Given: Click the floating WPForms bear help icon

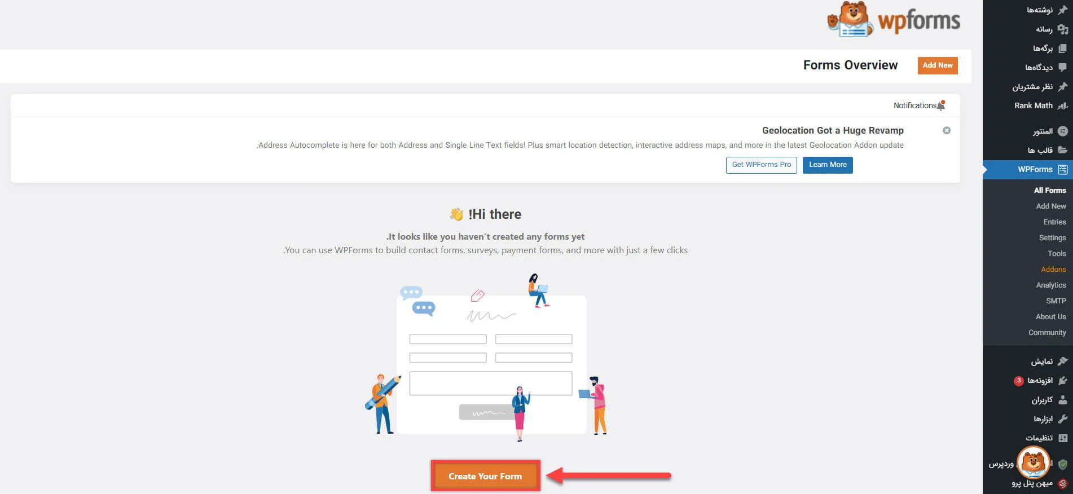Looking at the screenshot, I should coord(1033,462).
